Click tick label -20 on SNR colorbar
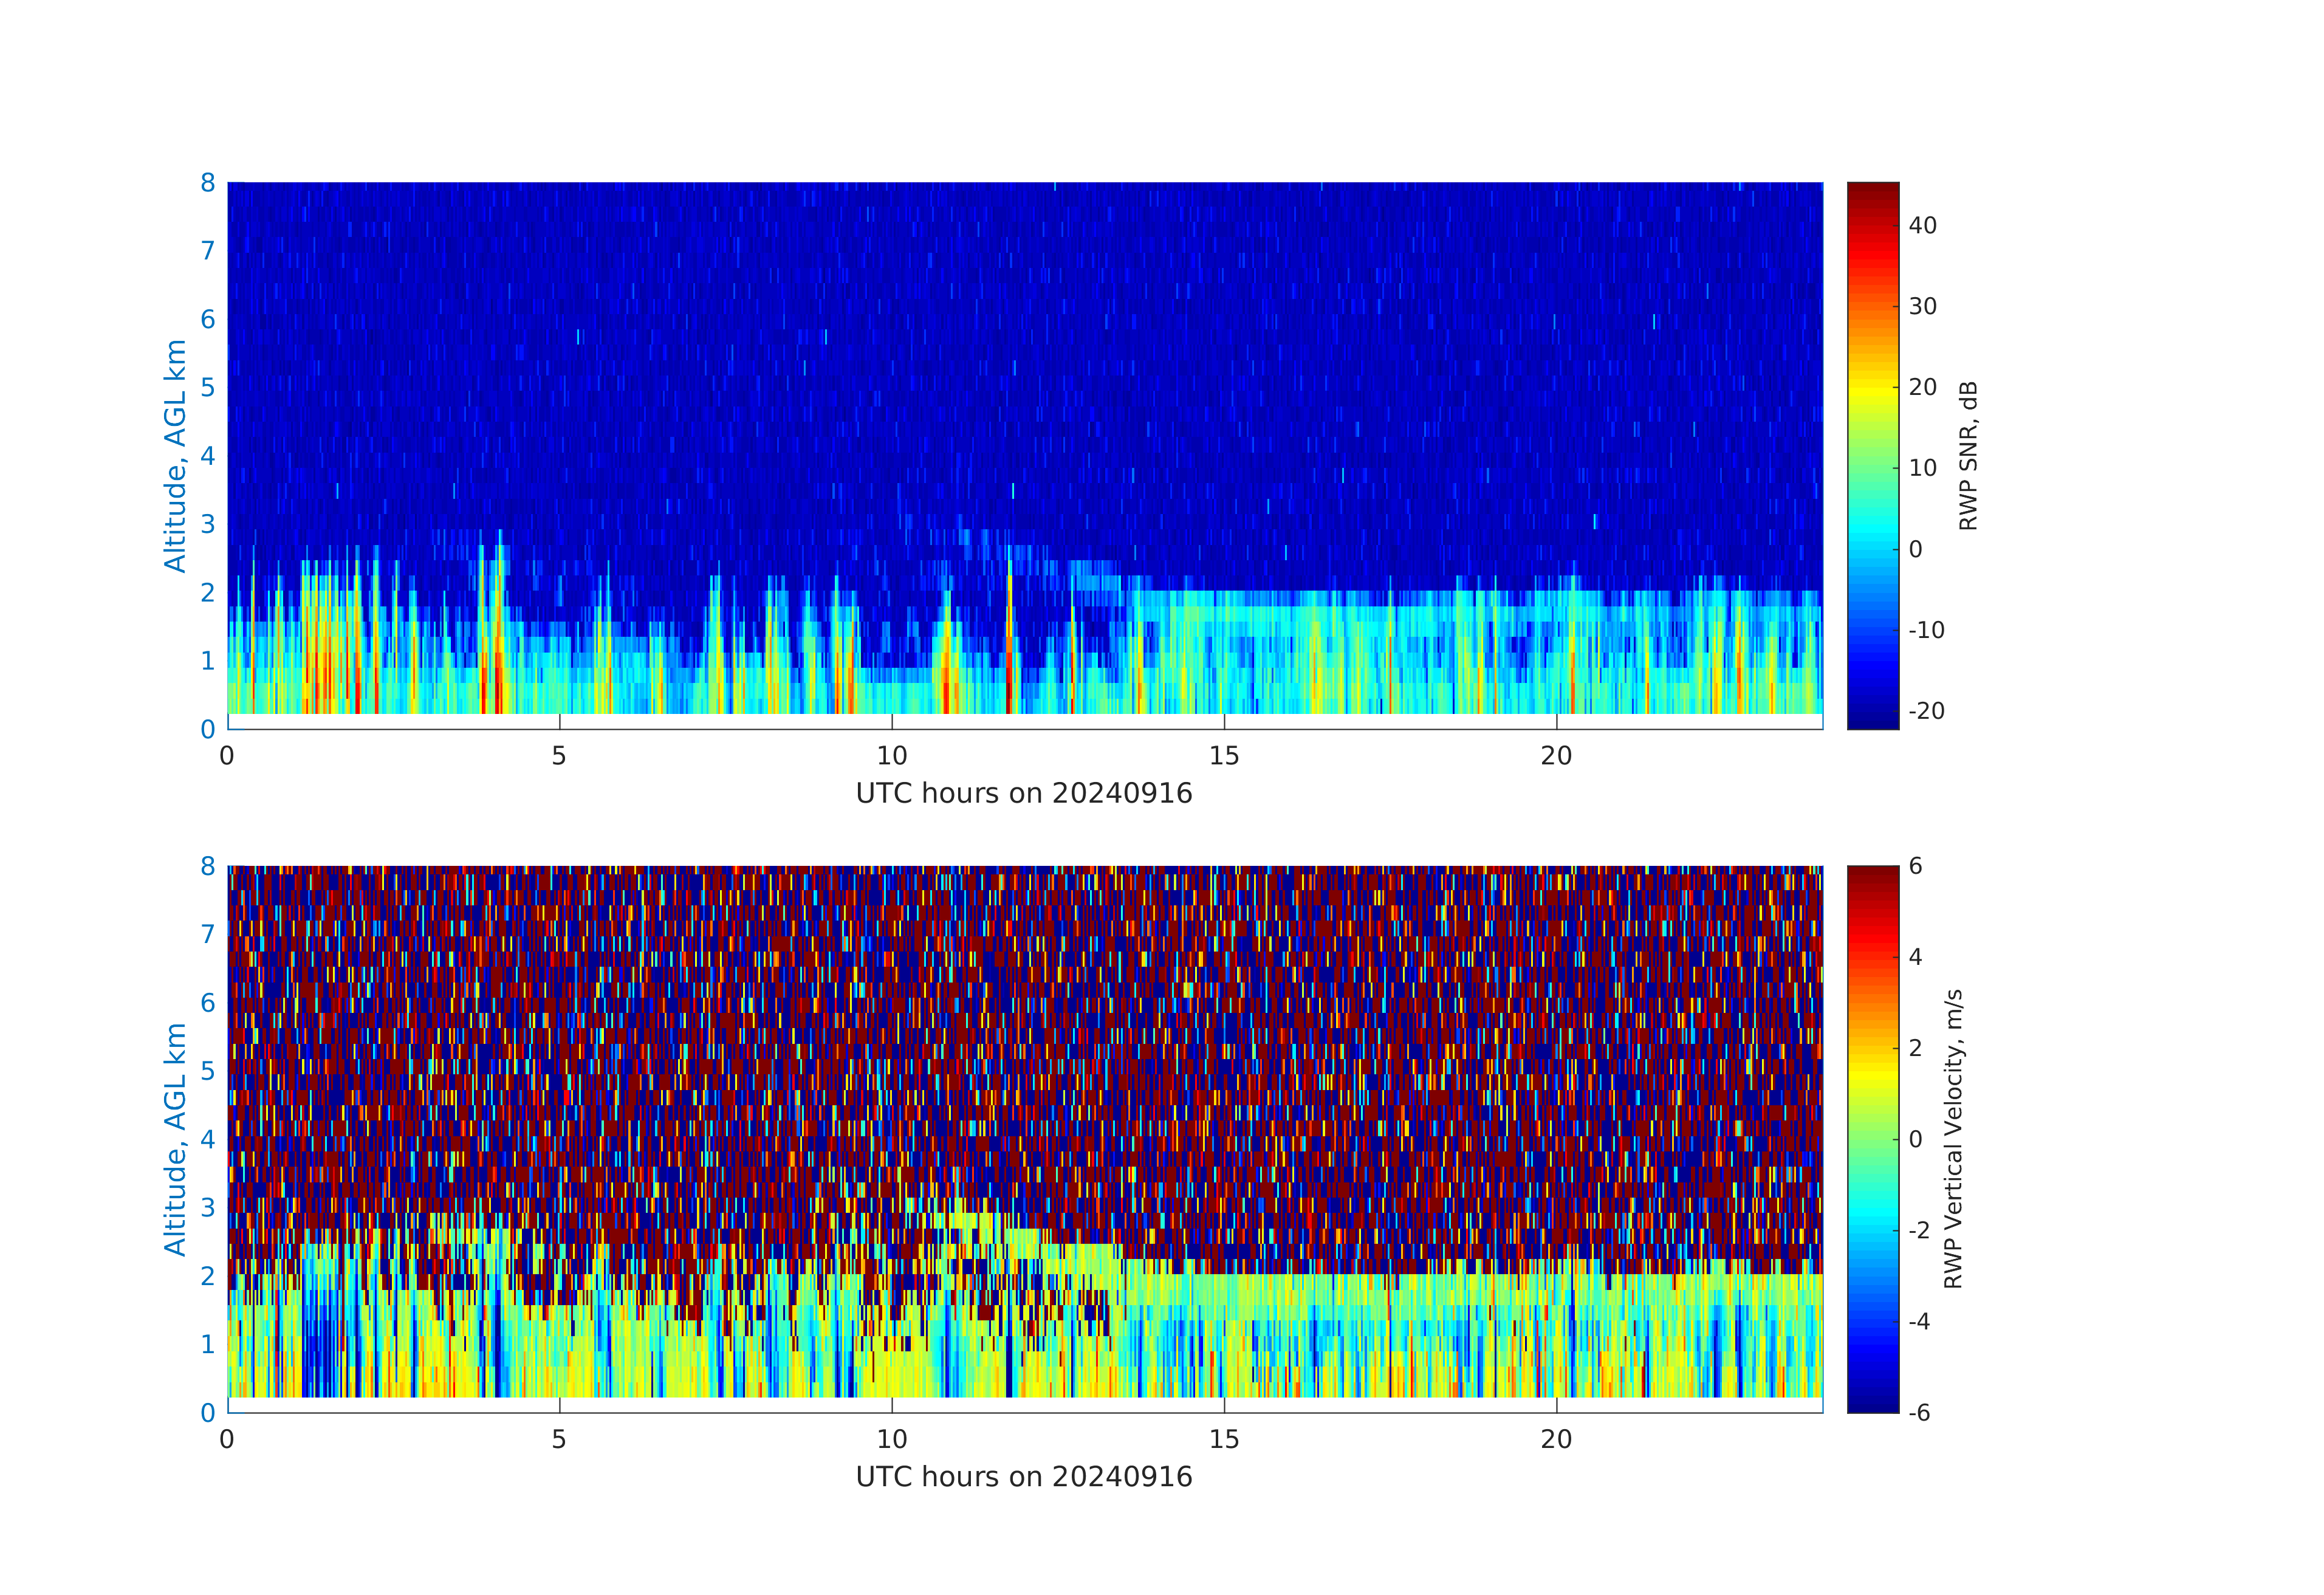Screen dimensions: 2324x1595 (1926, 711)
